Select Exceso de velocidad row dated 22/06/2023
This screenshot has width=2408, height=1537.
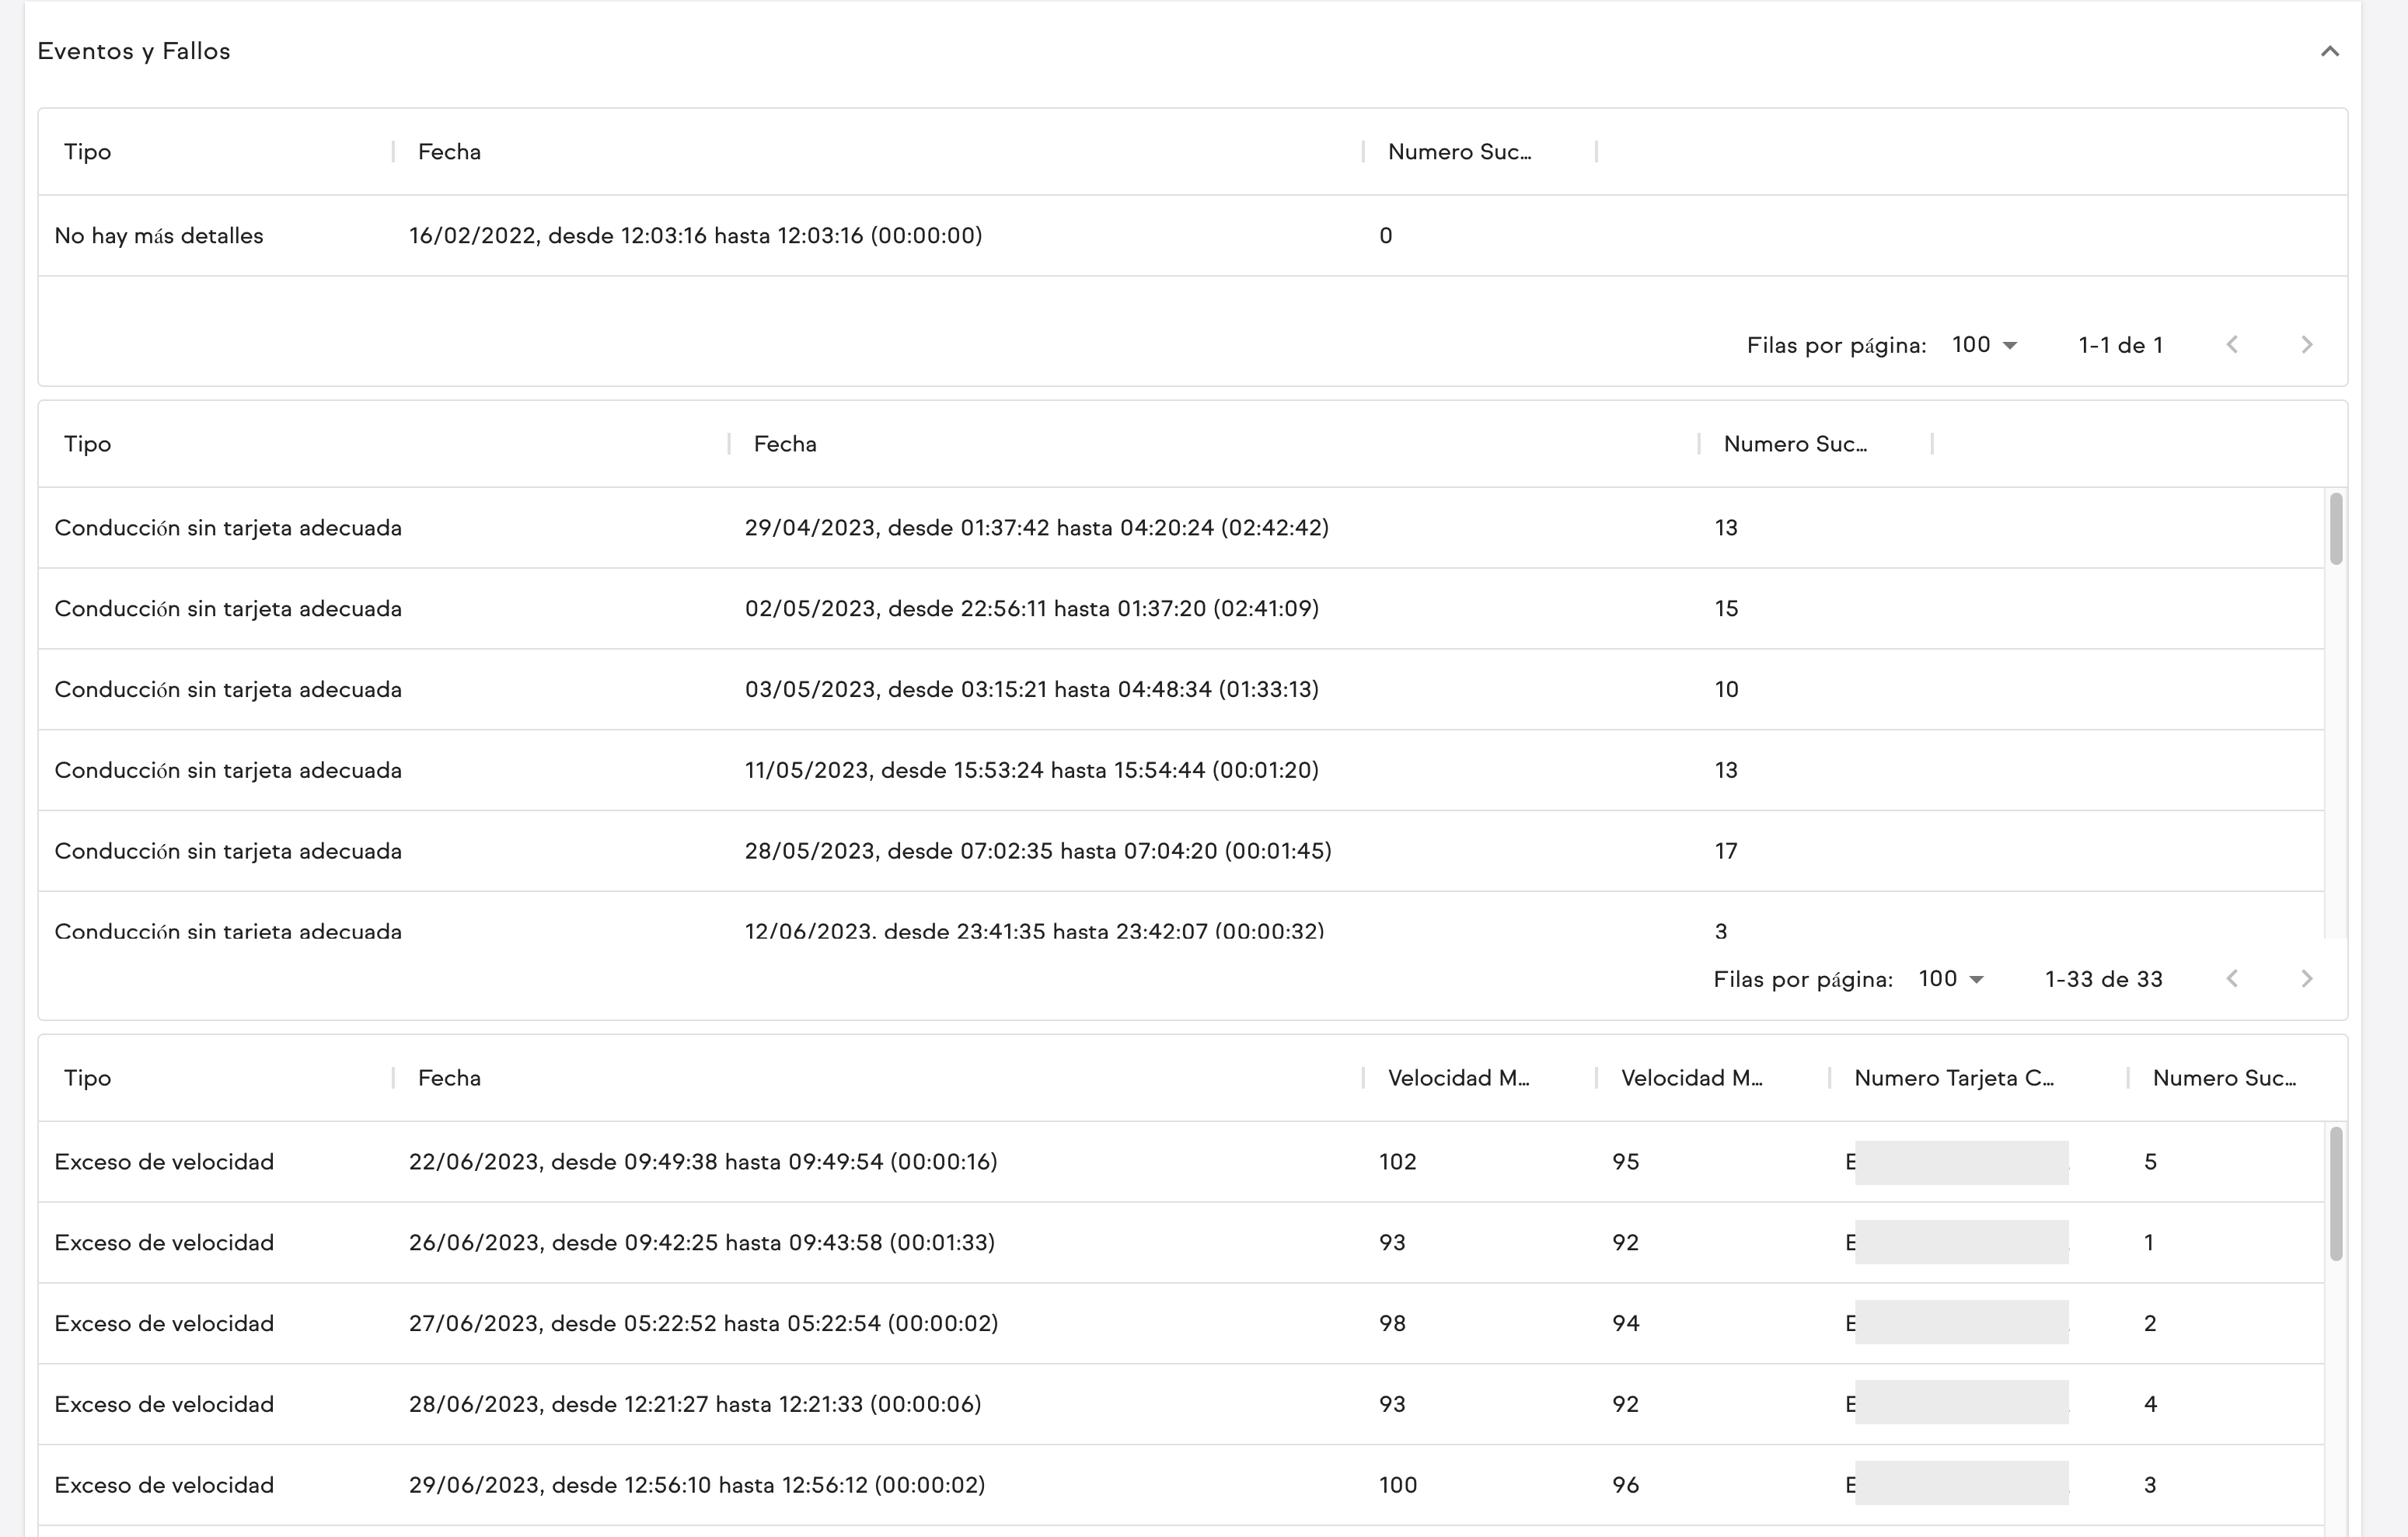tap(702, 1162)
